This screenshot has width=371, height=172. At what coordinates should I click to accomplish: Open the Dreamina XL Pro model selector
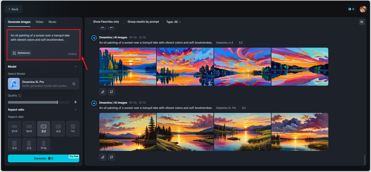click(x=43, y=84)
